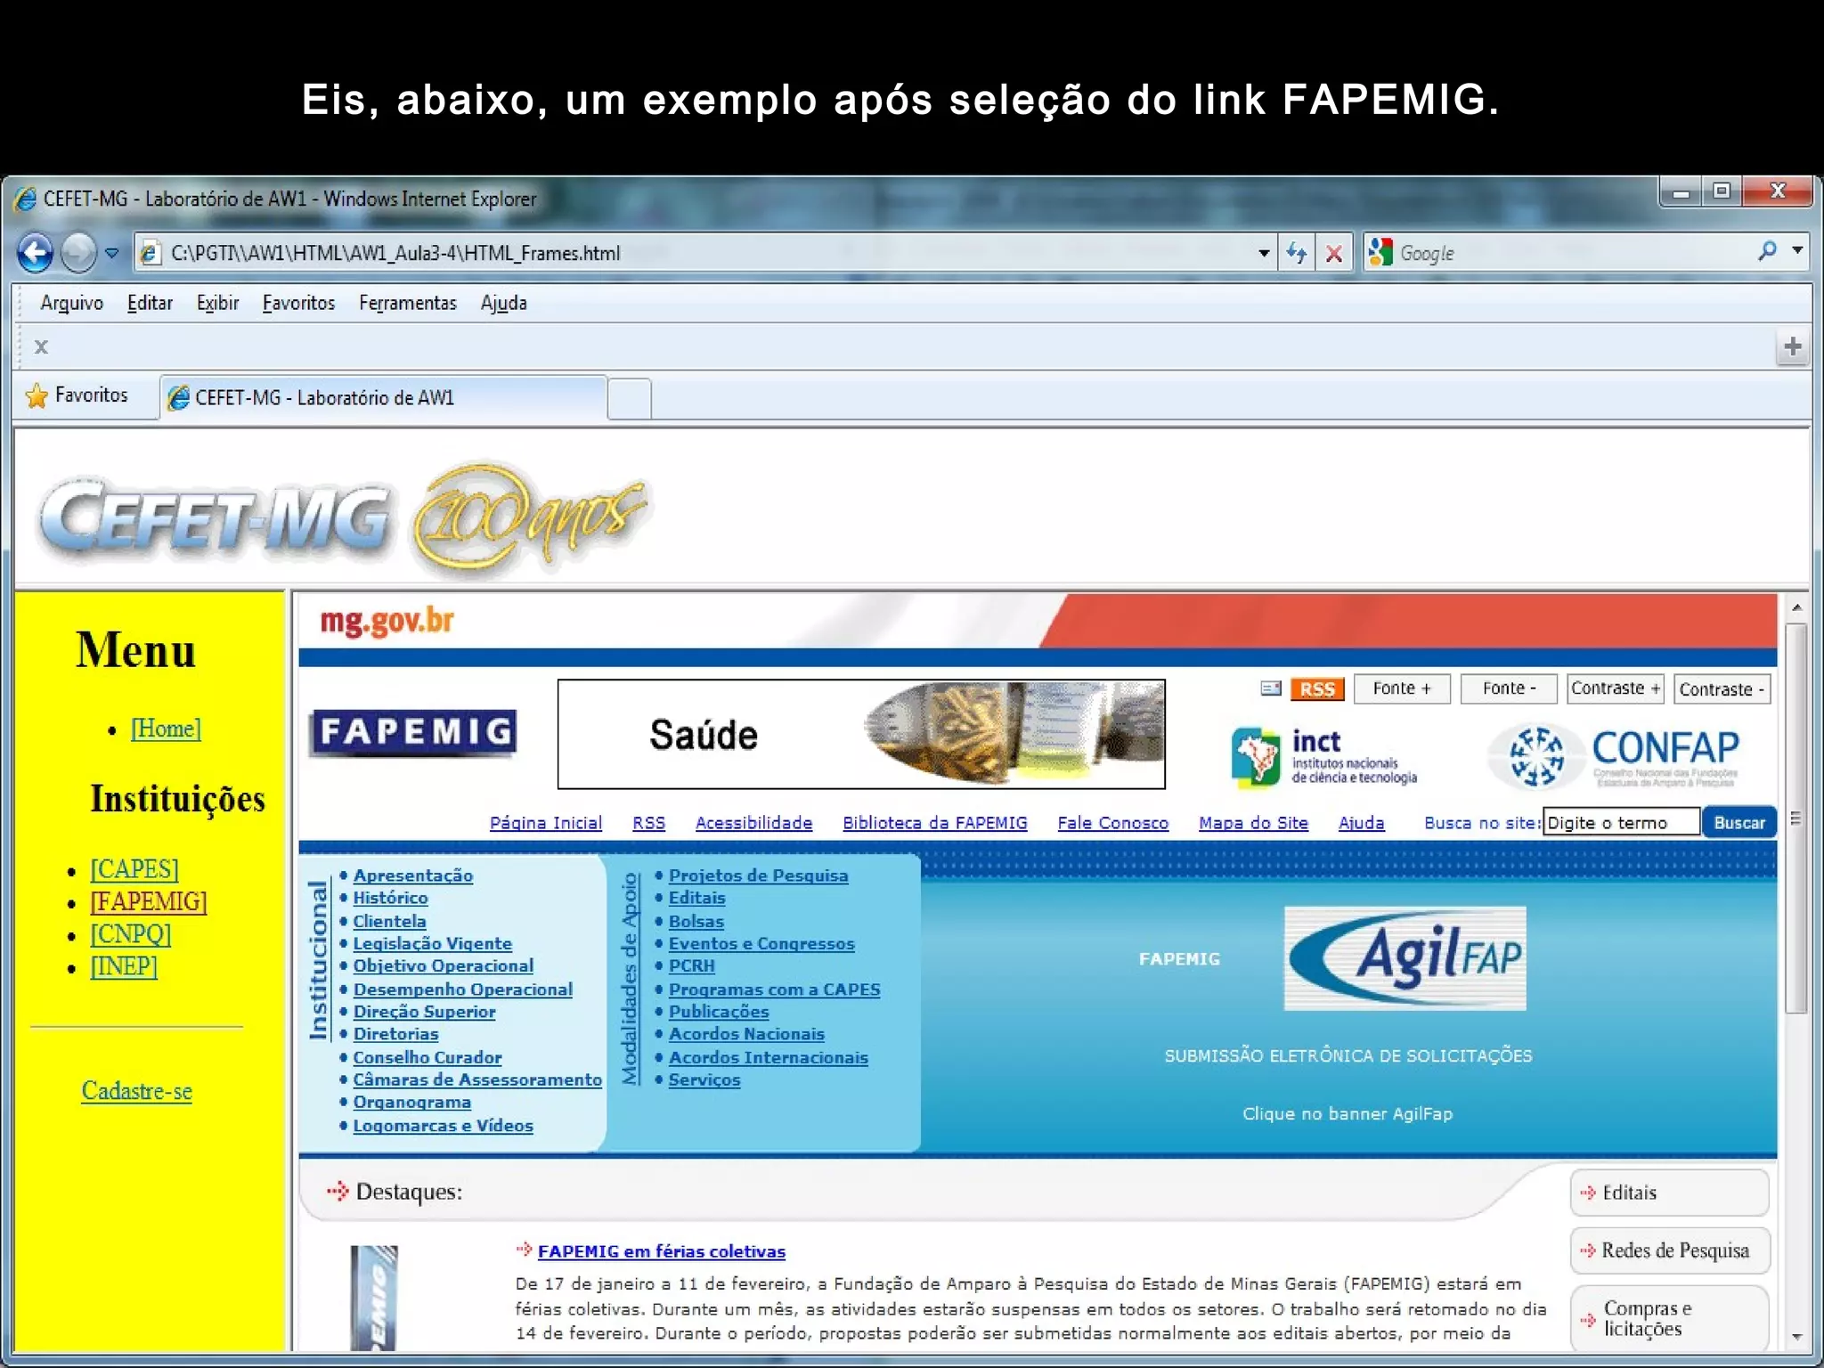The height and width of the screenshot is (1368, 1824).
Task: Open the Apresentação link
Action: (413, 875)
